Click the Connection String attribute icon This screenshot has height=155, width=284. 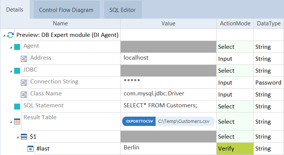coord(24,83)
